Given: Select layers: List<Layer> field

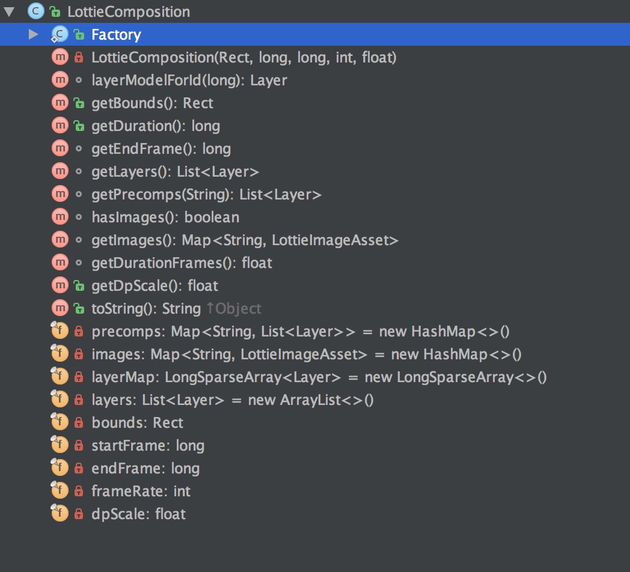Looking at the screenshot, I should click(x=233, y=400).
